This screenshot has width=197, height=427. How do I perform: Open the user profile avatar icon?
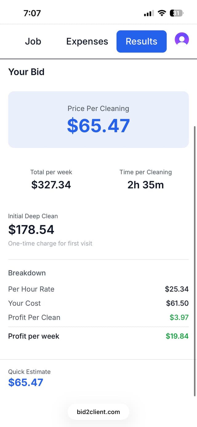(x=182, y=39)
